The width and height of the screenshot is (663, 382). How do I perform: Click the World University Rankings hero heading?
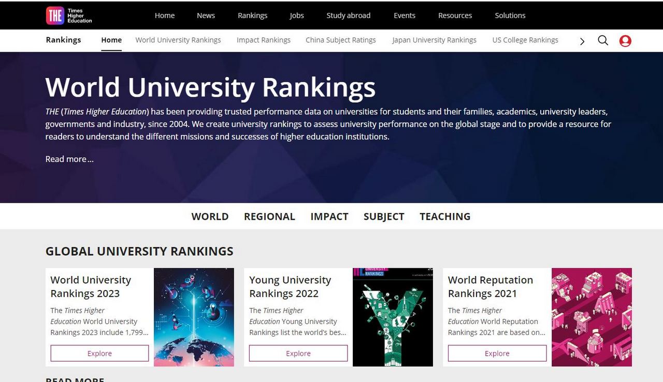click(210, 87)
